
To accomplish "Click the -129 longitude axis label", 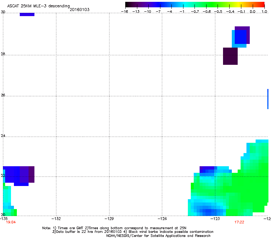I will click(x=109, y=219).
